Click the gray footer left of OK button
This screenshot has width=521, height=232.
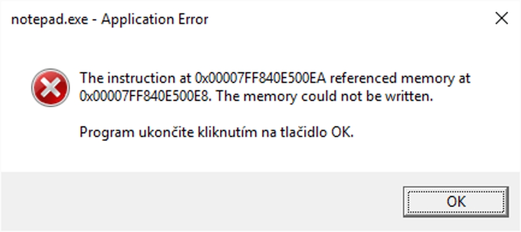[204, 201]
